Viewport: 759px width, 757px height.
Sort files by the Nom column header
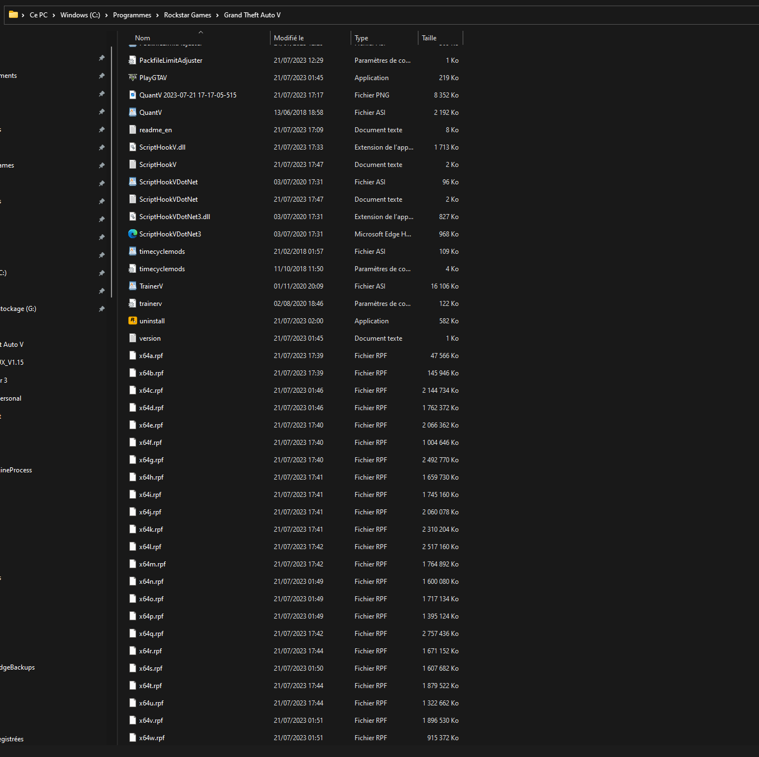click(x=143, y=38)
